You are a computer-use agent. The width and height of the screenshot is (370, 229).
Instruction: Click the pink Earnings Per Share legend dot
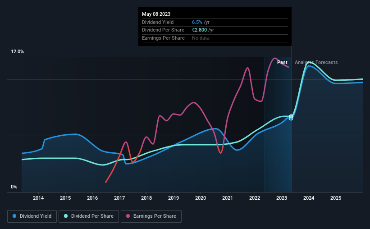coord(128,216)
